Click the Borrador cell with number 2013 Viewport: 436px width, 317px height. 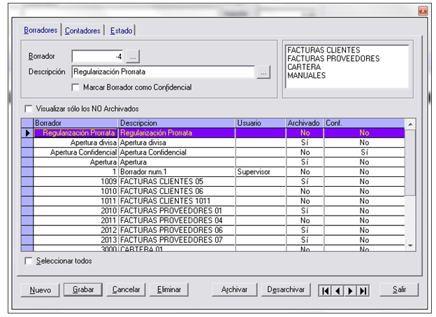[x=75, y=240]
